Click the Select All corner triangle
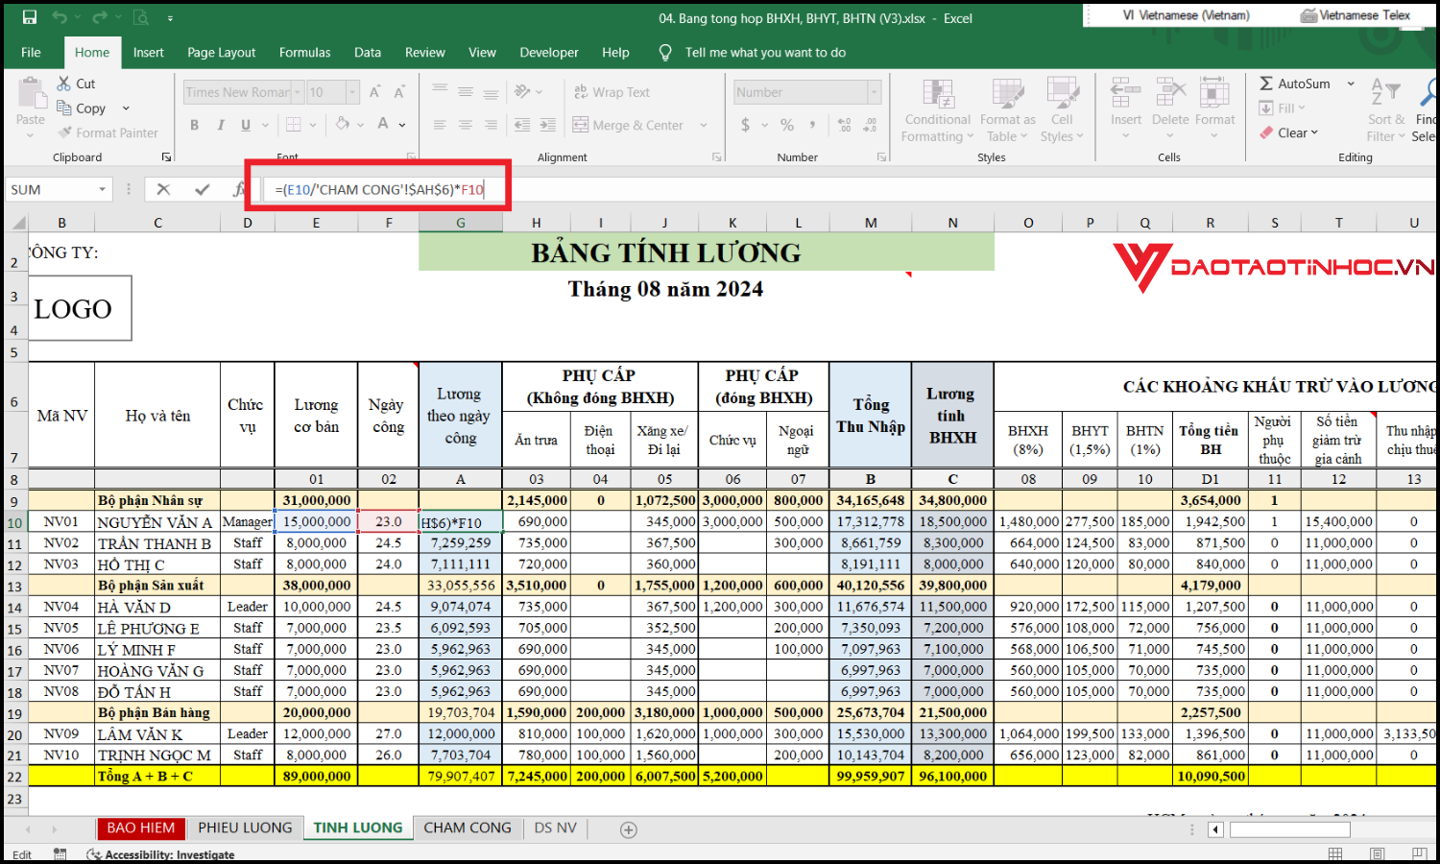The height and width of the screenshot is (864, 1440). [x=17, y=223]
